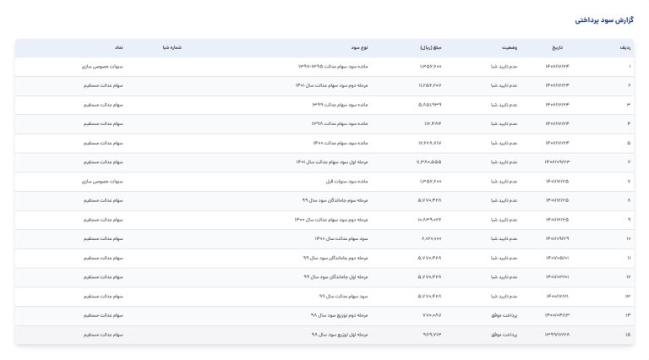
Task: Click the 'تاریخ' column header
Action: 557,47
